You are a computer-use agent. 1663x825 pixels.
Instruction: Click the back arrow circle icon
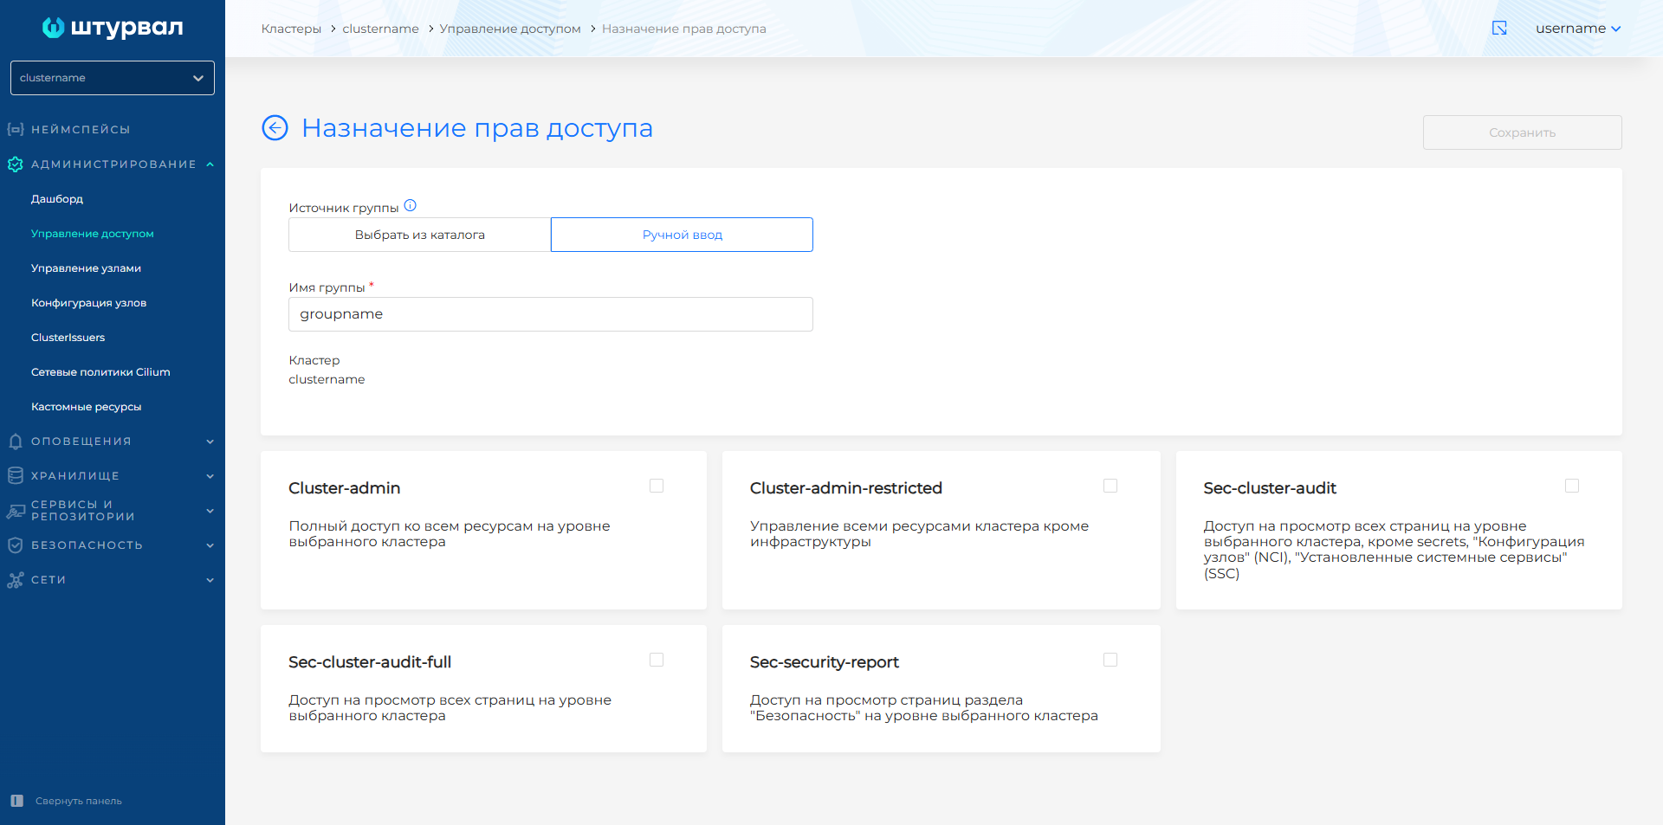[275, 128]
